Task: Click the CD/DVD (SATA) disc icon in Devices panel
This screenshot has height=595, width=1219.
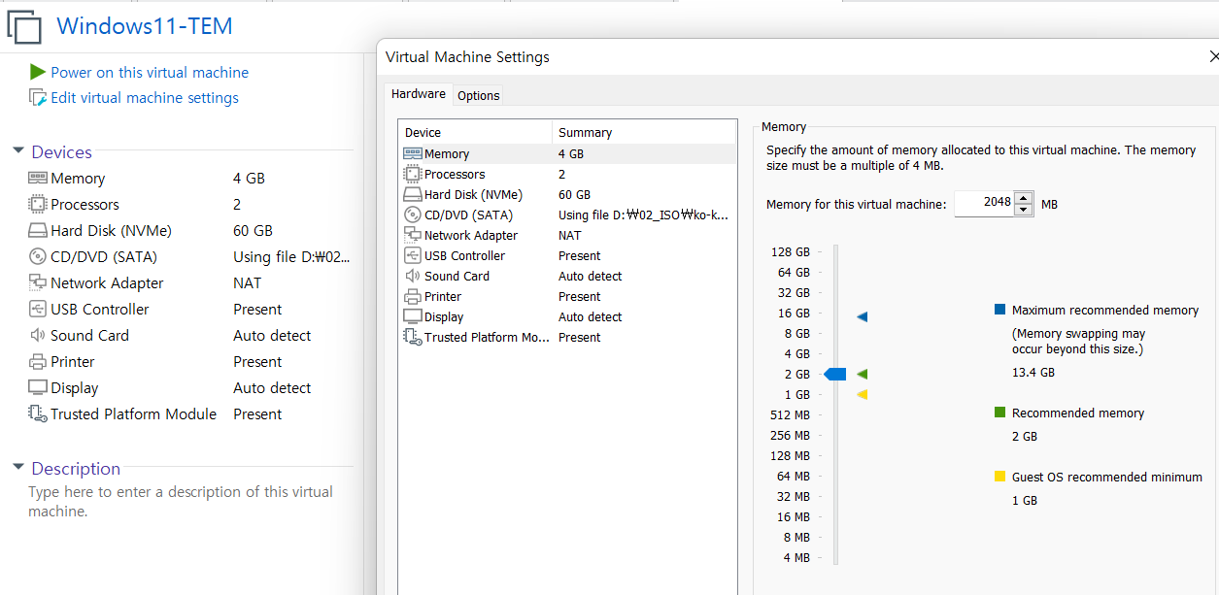Action: (38, 257)
